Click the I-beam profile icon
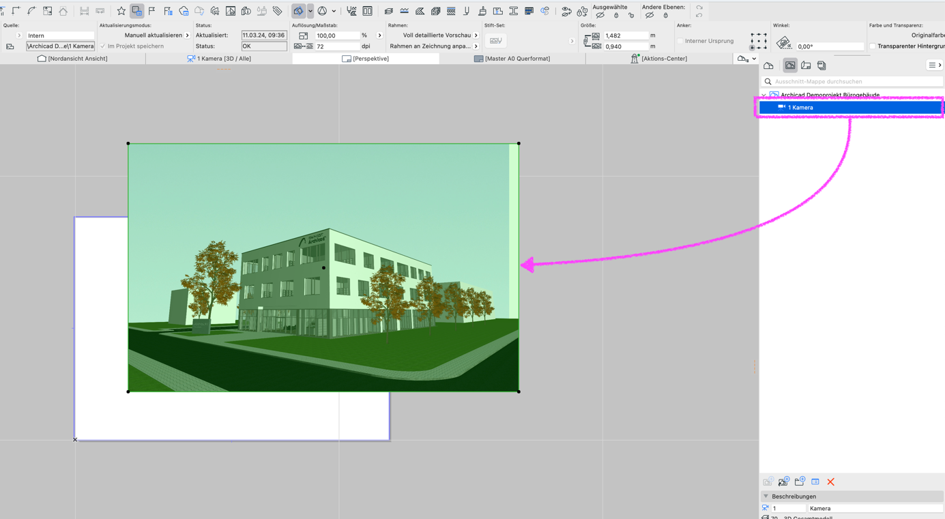Image resolution: width=945 pixels, height=519 pixels. pos(513,11)
